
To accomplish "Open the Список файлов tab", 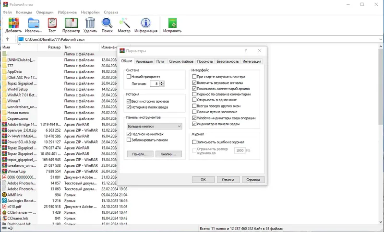I will tap(181, 61).
